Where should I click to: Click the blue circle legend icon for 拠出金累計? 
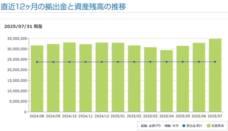tap(183, 126)
